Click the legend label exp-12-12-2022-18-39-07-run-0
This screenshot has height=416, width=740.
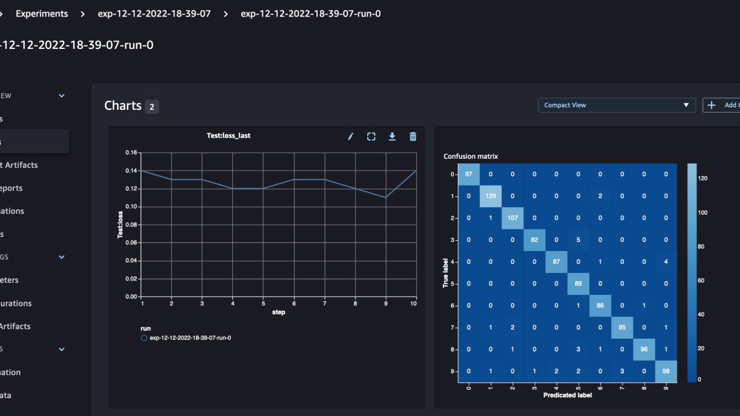click(190, 338)
